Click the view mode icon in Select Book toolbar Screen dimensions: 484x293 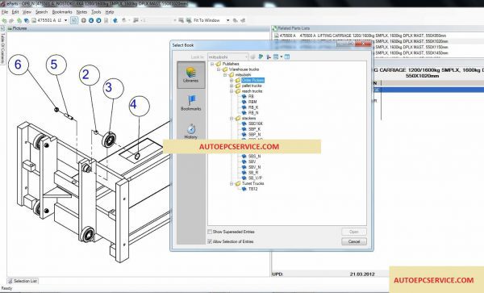[x=276, y=57]
